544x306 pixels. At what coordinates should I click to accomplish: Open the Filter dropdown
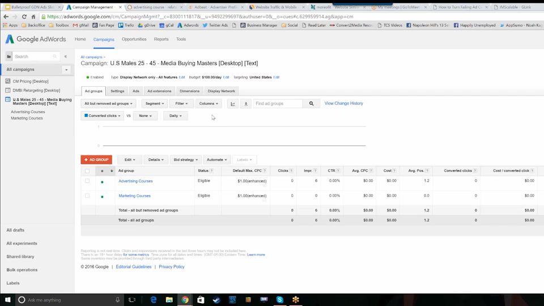pyautogui.click(x=181, y=103)
